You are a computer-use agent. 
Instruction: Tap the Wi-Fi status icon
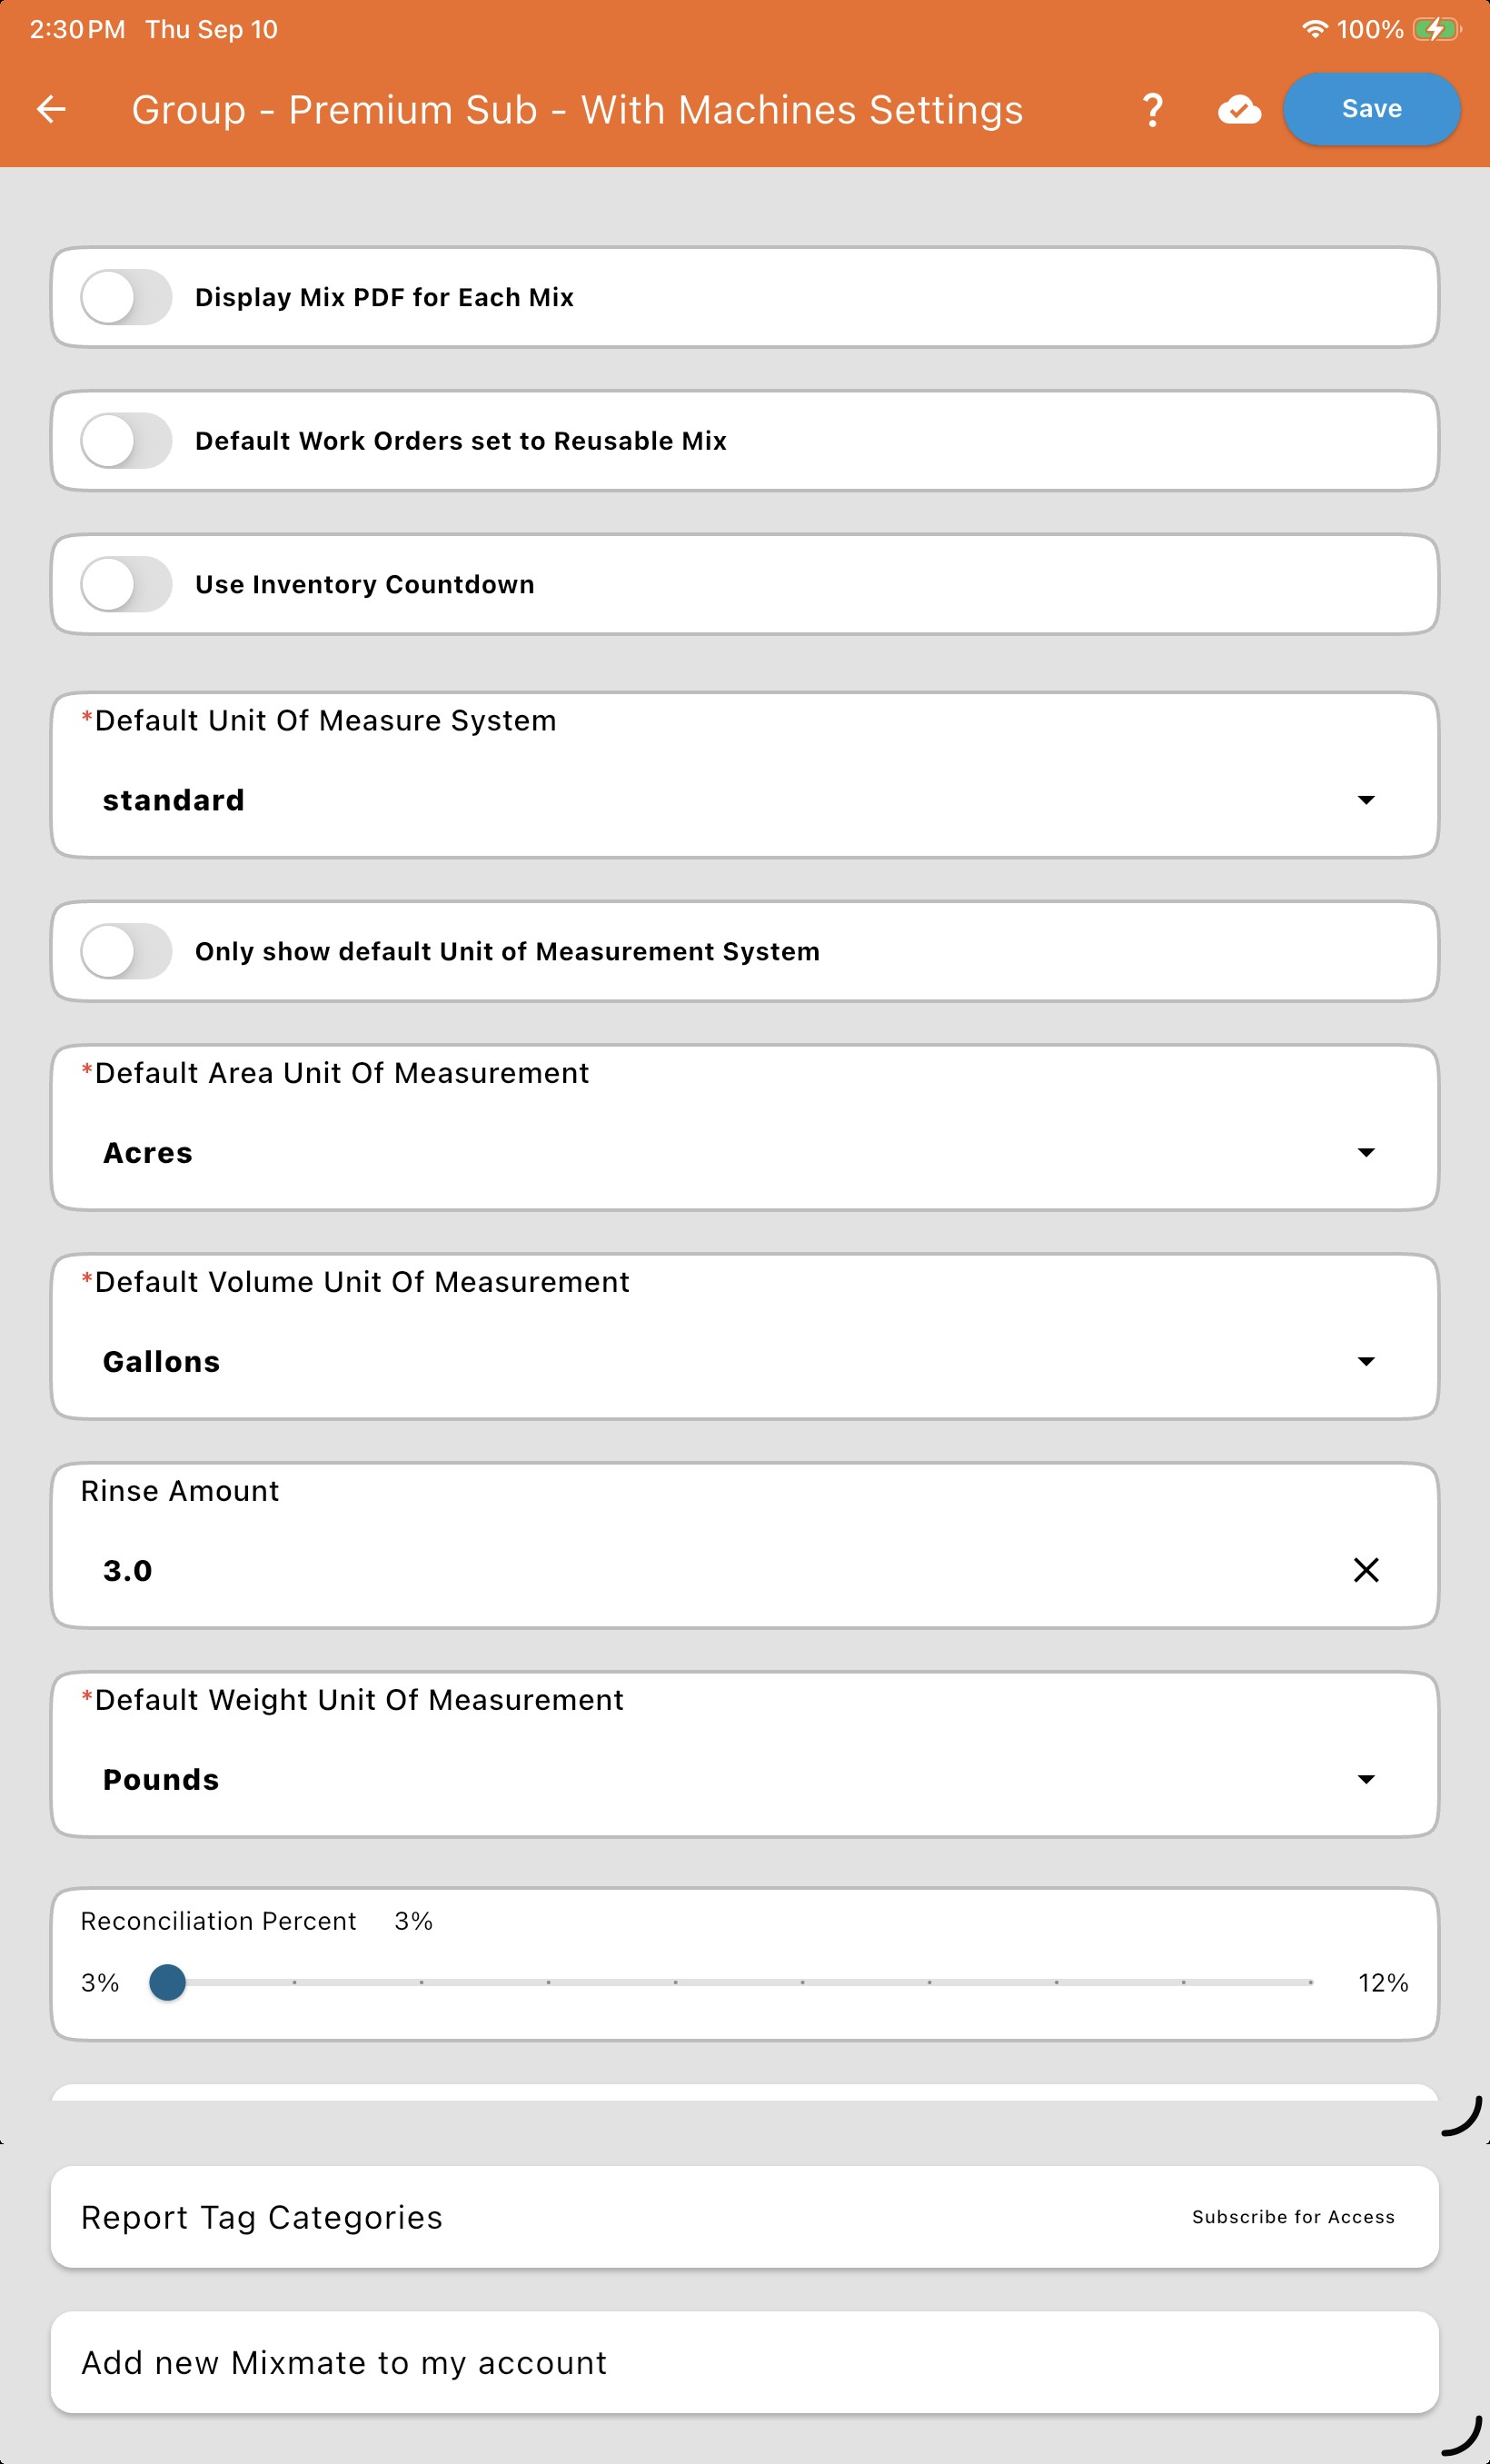click(1315, 29)
